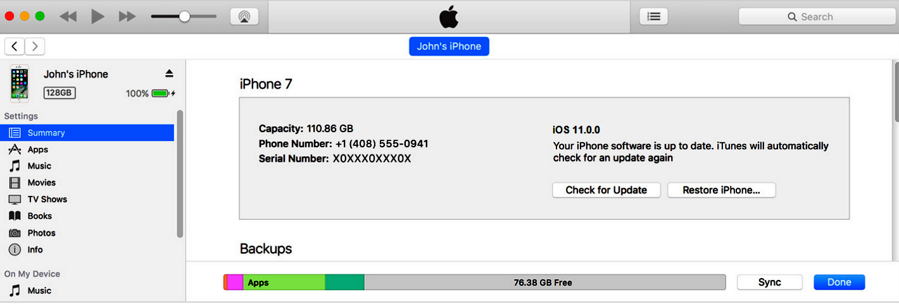Click the fast-forward playback button

tap(127, 16)
